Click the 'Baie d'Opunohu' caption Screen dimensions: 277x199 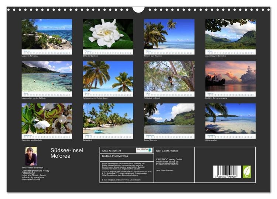pos(150,140)
